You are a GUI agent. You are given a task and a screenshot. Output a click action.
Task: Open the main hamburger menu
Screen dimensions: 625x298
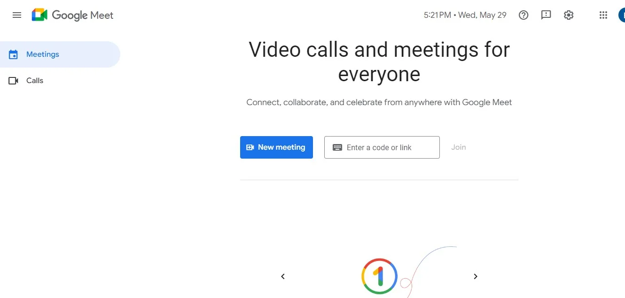[x=17, y=15]
